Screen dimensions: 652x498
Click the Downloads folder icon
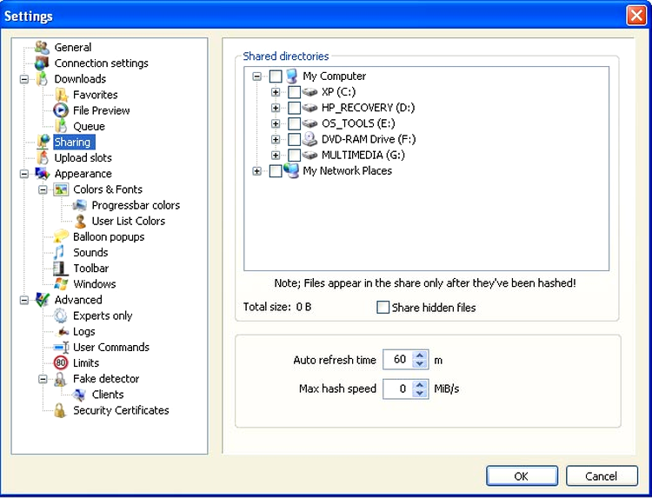pyautogui.click(x=42, y=79)
